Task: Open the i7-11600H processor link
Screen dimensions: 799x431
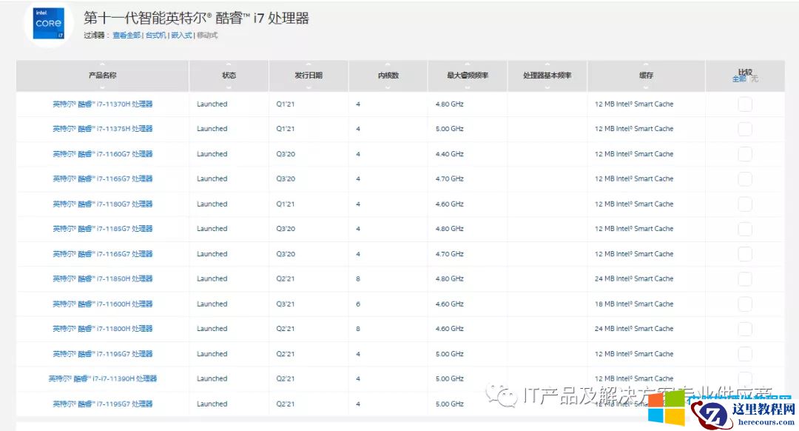Action: (x=102, y=304)
